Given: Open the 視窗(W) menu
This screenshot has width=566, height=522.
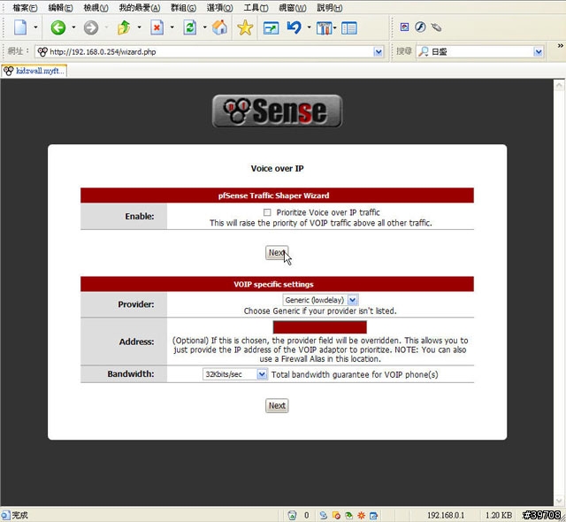Looking at the screenshot, I should (293, 8).
